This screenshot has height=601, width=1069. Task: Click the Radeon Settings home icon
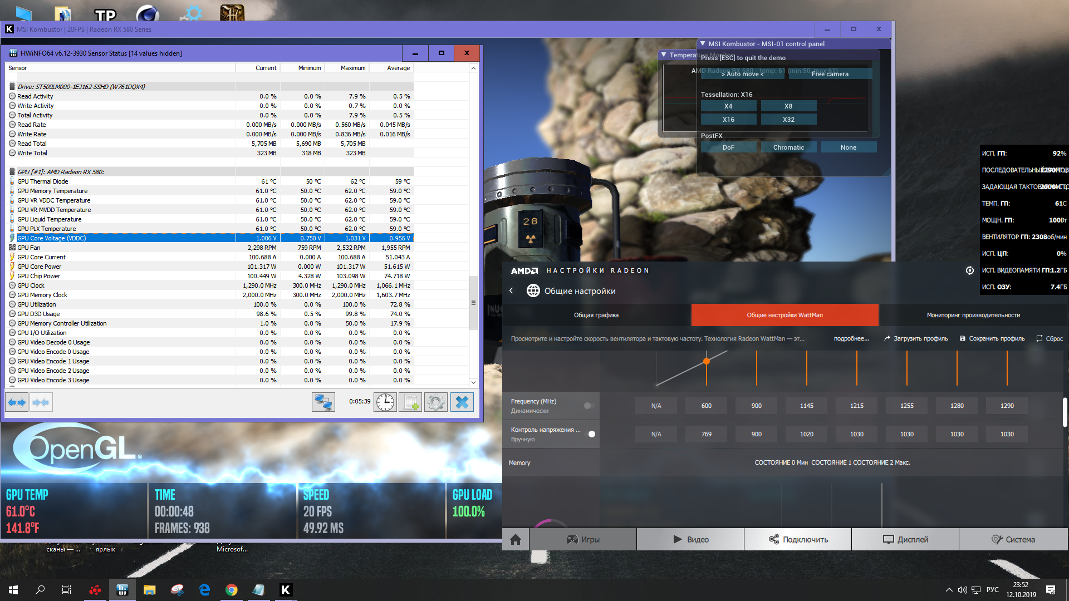pos(516,539)
